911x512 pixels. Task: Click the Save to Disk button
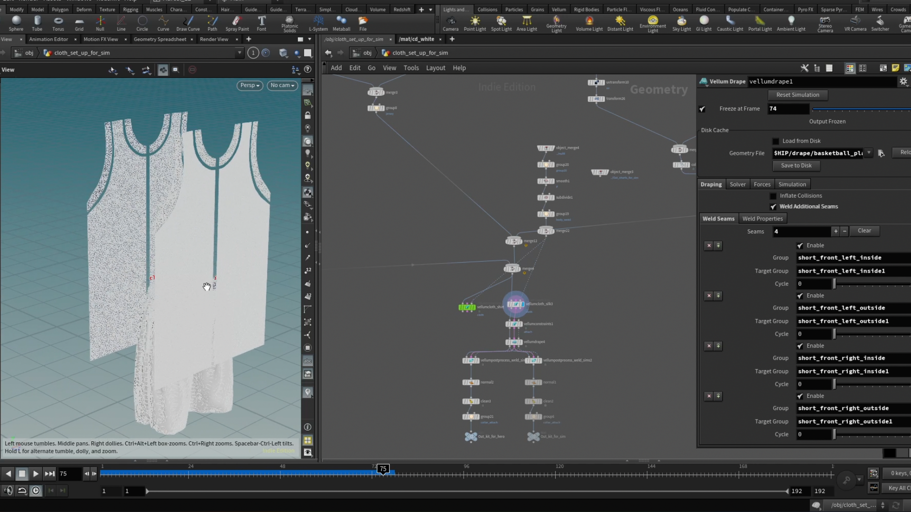coord(796,165)
